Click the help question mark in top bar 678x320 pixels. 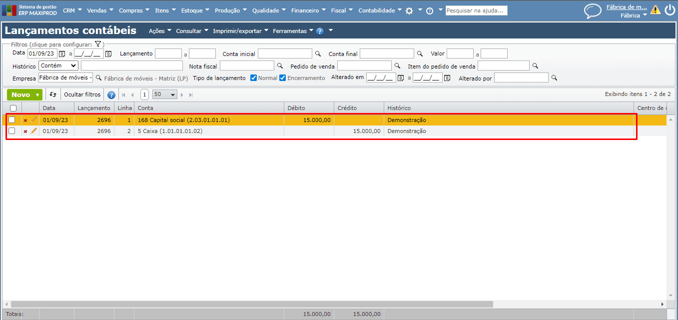(x=430, y=10)
